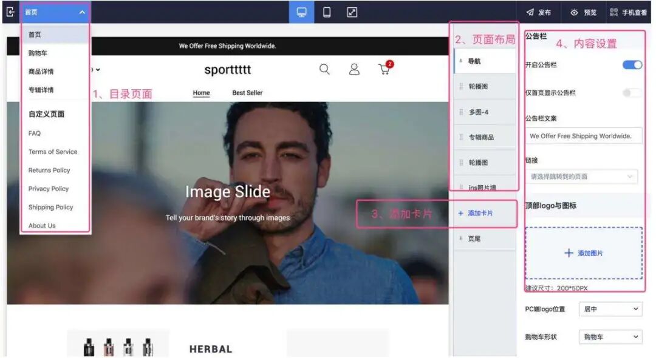This screenshot has height=358, width=656.
Task: Click the search icon in the storefront header
Action: tap(324, 69)
